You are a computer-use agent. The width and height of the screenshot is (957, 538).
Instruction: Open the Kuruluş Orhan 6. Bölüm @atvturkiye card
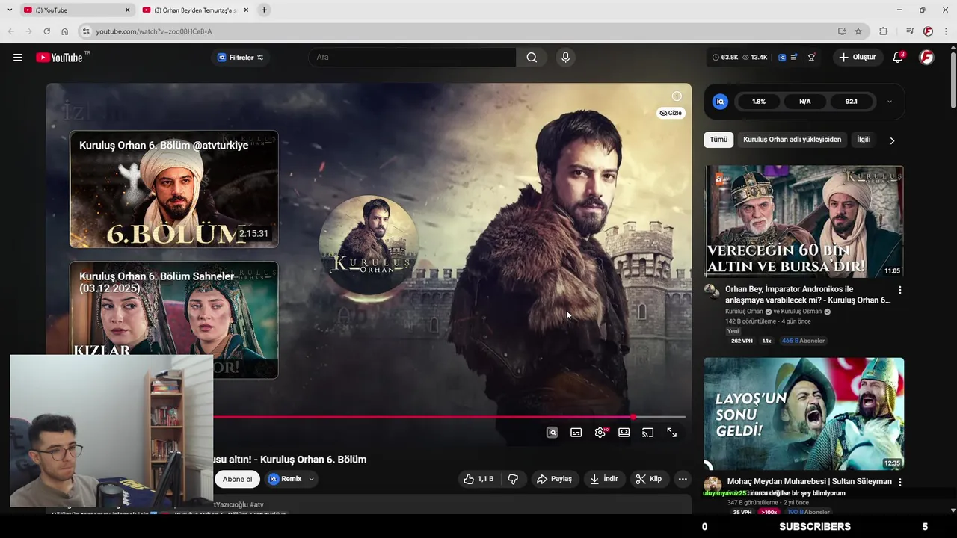click(174, 189)
